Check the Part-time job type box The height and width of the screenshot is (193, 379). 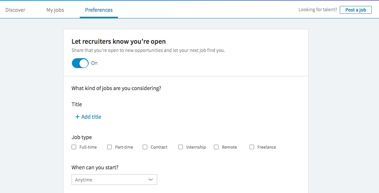109,147
